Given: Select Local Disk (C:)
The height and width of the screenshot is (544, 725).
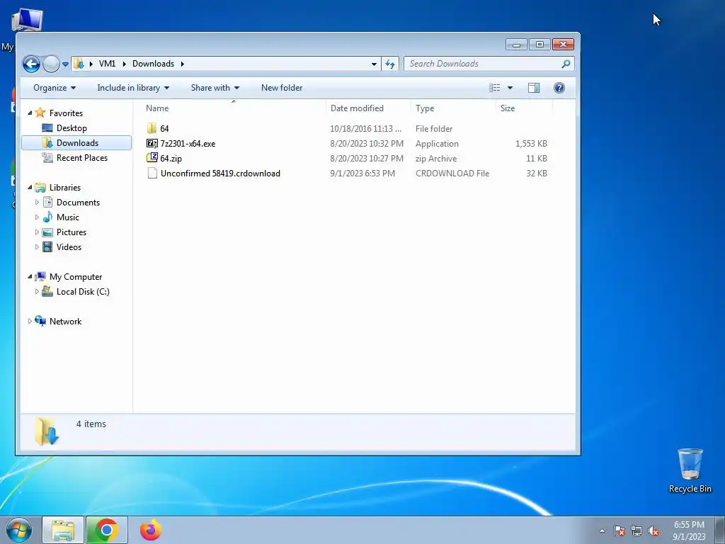Looking at the screenshot, I should [83, 292].
